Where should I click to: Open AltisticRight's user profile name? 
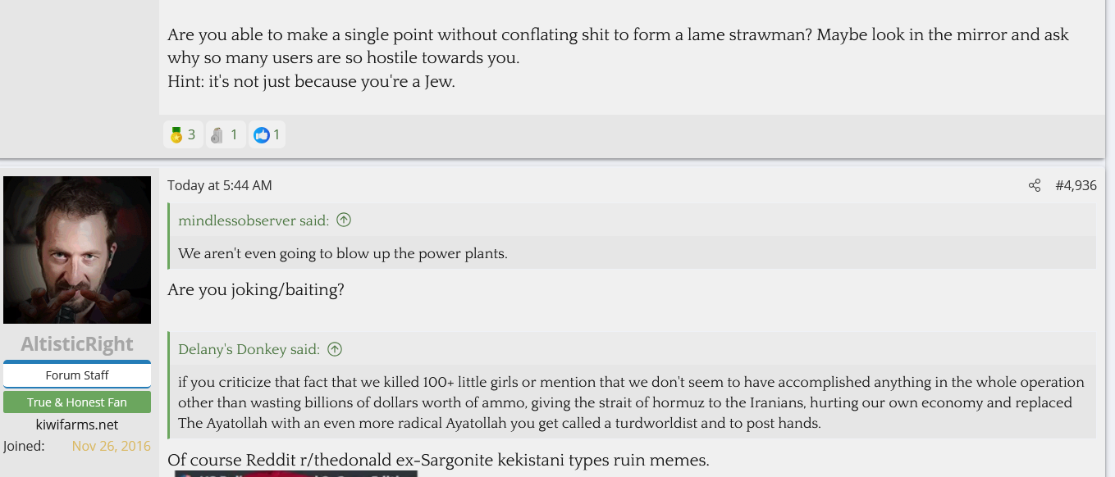[77, 344]
